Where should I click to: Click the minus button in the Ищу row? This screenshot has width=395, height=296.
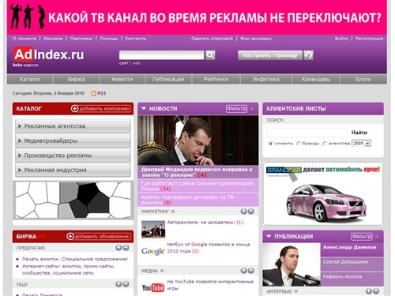point(126,284)
